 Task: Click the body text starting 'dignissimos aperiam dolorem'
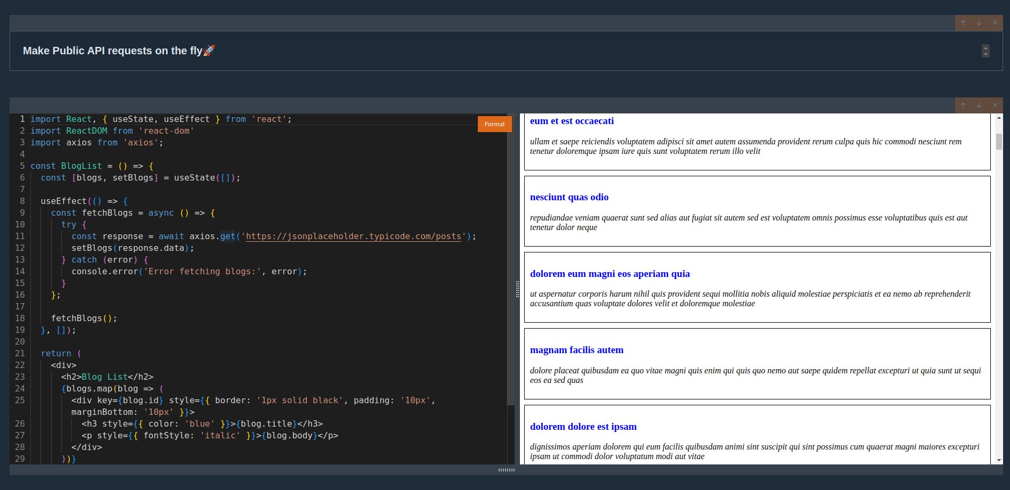click(x=755, y=452)
